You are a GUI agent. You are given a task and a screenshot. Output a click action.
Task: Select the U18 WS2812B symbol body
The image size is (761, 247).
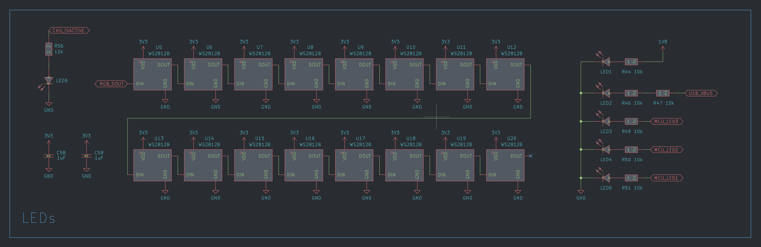(404, 165)
